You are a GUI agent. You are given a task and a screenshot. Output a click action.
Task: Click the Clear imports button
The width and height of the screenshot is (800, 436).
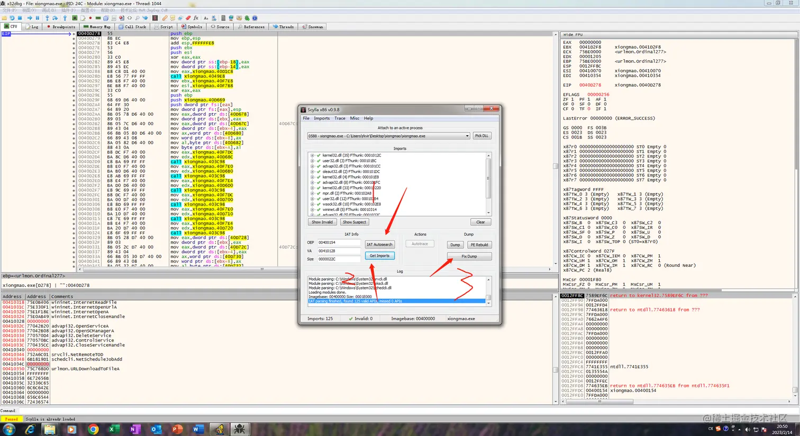click(480, 222)
